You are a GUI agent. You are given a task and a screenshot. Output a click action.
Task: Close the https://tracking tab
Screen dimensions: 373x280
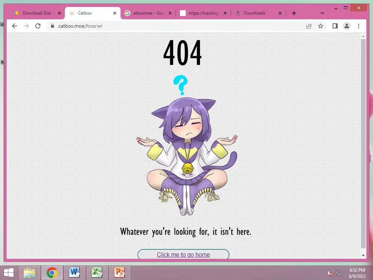coord(225,13)
